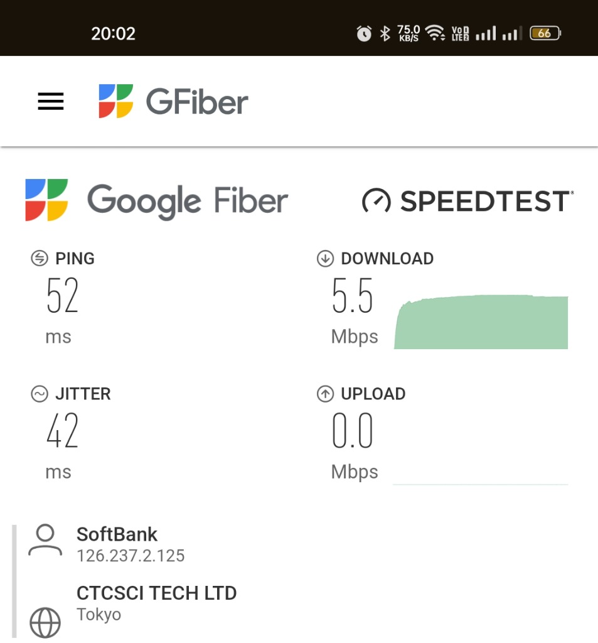Open the hamburger menu

(x=51, y=101)
